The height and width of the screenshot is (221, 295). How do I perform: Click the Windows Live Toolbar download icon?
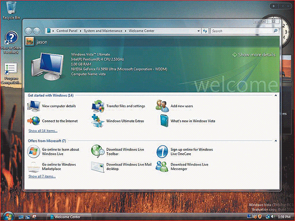[98, 151]
